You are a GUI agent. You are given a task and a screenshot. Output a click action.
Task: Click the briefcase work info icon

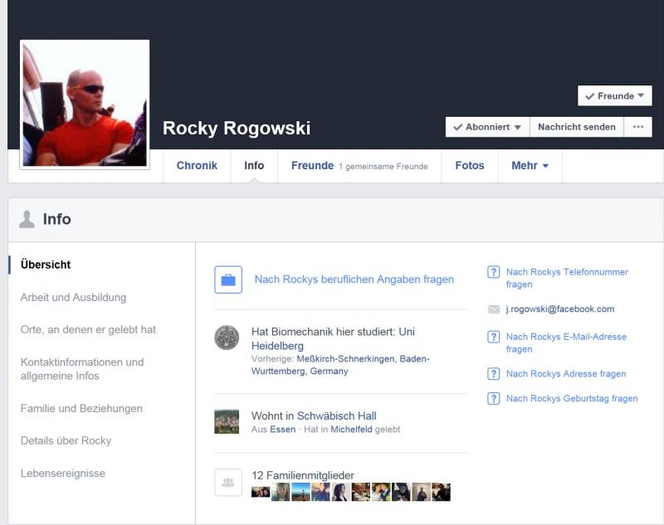(228, 280)
